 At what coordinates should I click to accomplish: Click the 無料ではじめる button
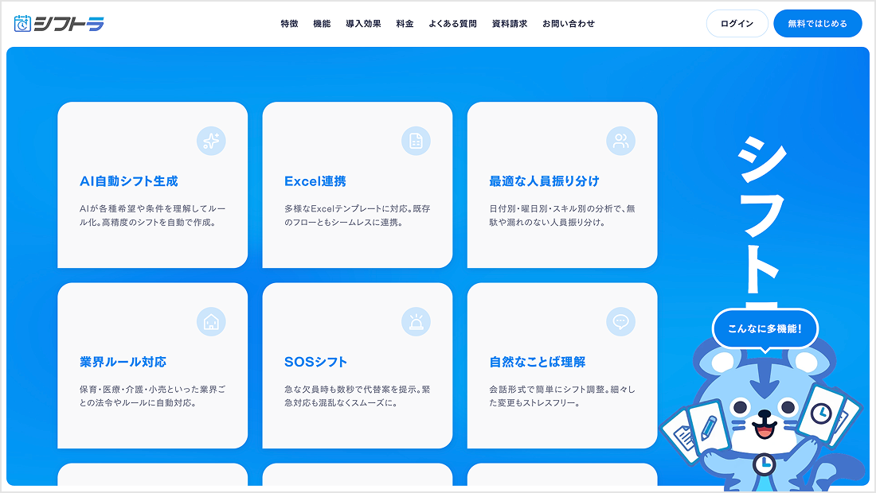pyautogui.click(x=817, y=23)
